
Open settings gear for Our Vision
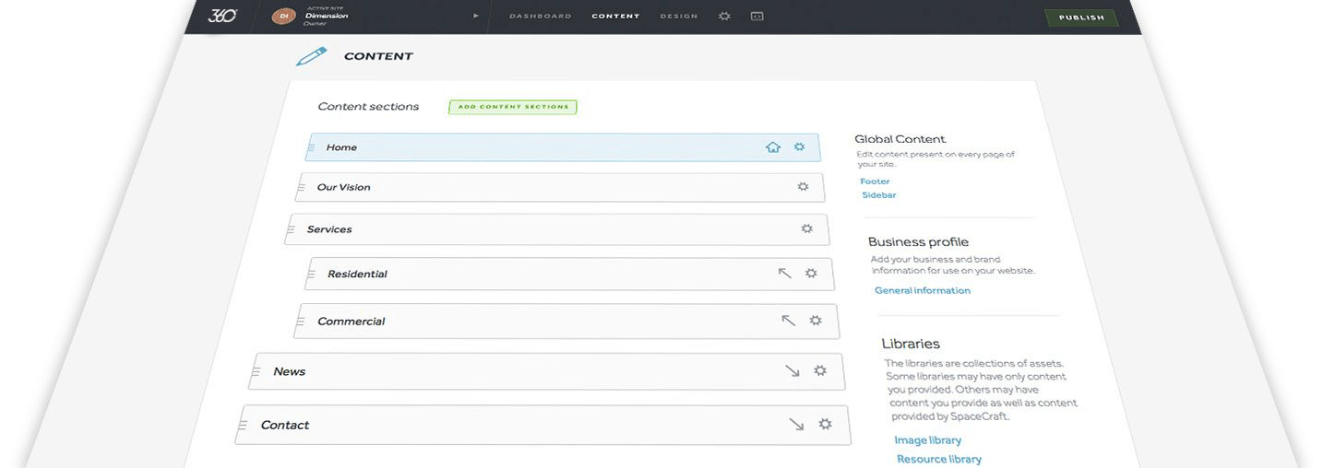(803, 186)
